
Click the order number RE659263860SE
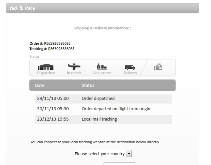pos(57,43)
